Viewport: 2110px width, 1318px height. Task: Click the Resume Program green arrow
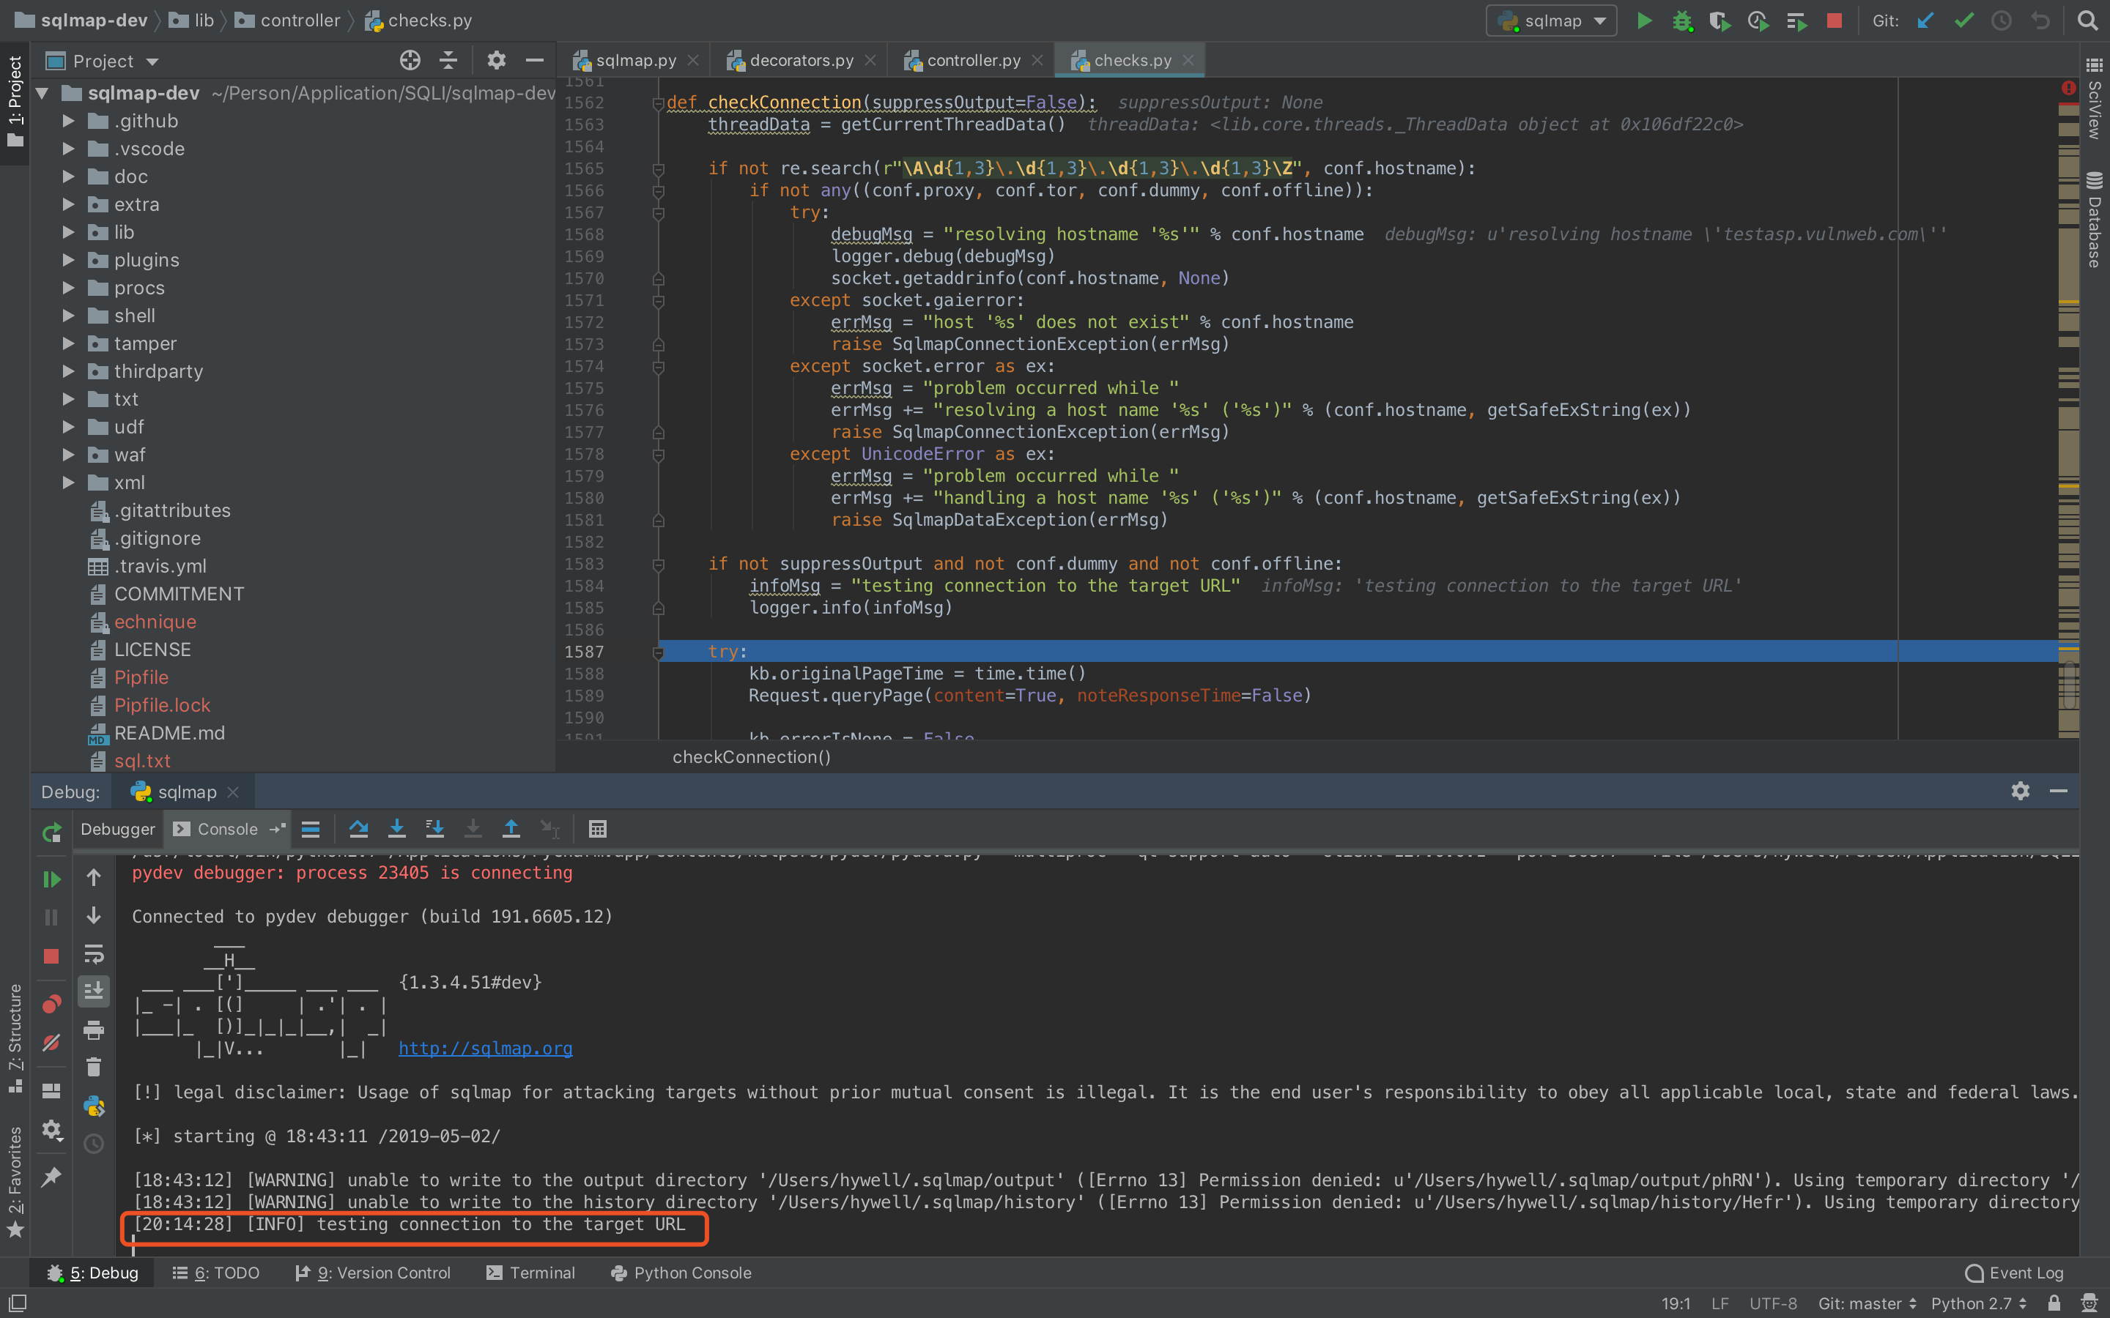click(x=51, y=879)
